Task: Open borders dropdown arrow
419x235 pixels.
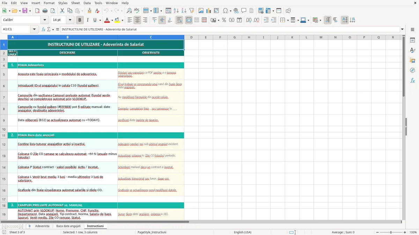Action: point(287,20)
